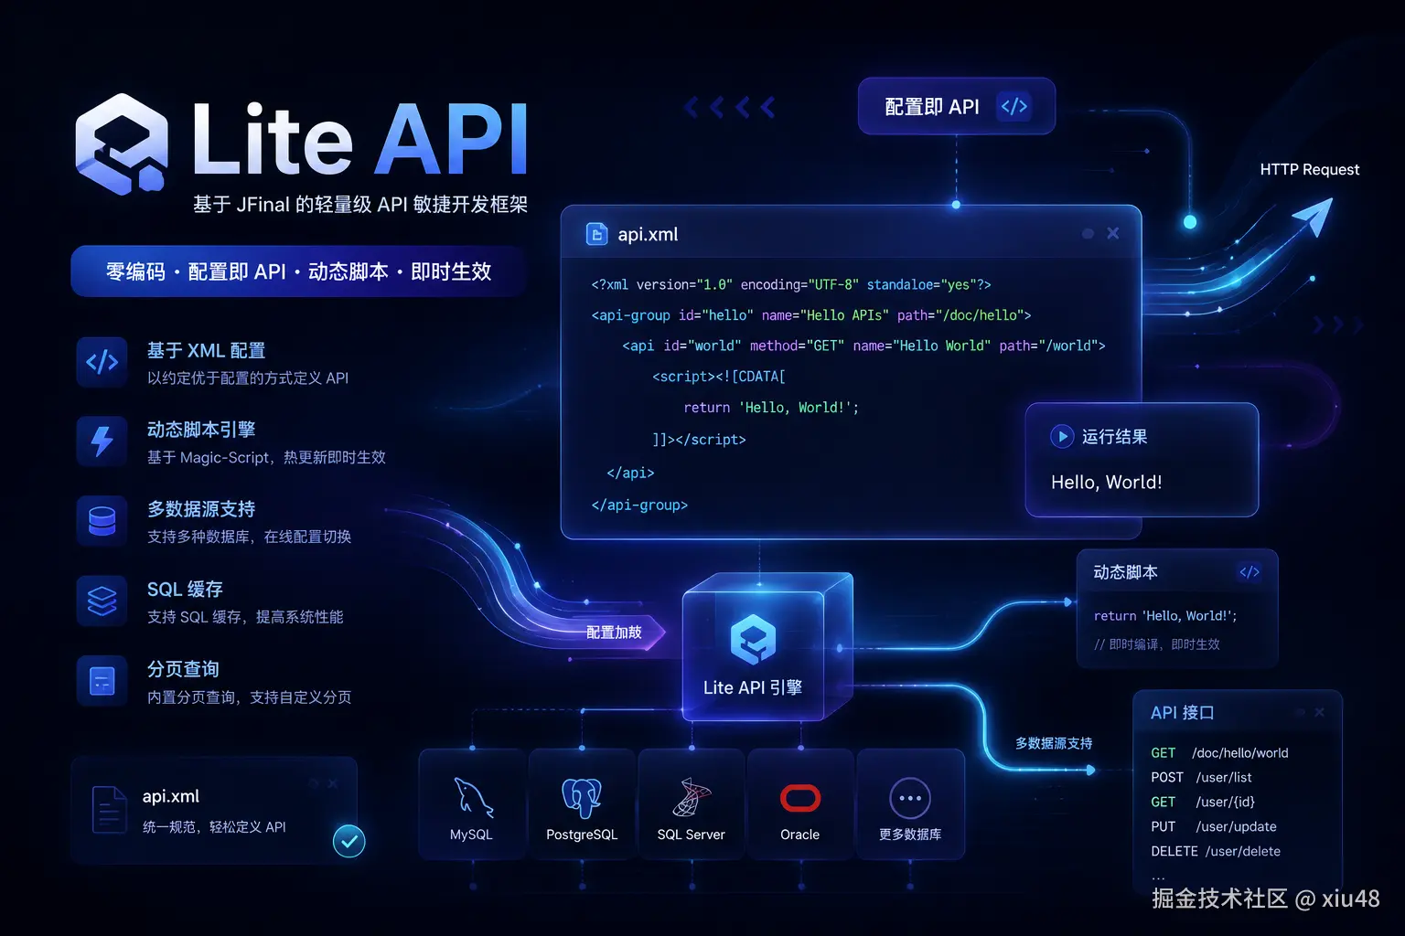Click the api id world code line
This screenshot has height=936, width=1405.
863,346
